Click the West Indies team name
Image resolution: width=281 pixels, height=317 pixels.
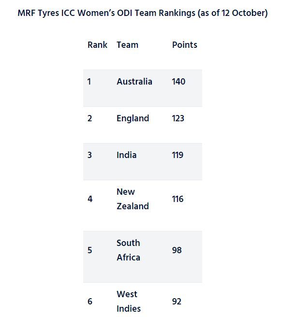[129, 302]
